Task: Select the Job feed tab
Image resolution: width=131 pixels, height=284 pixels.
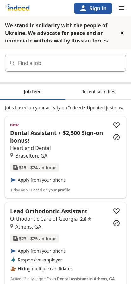Action: (x=33, y=92)
